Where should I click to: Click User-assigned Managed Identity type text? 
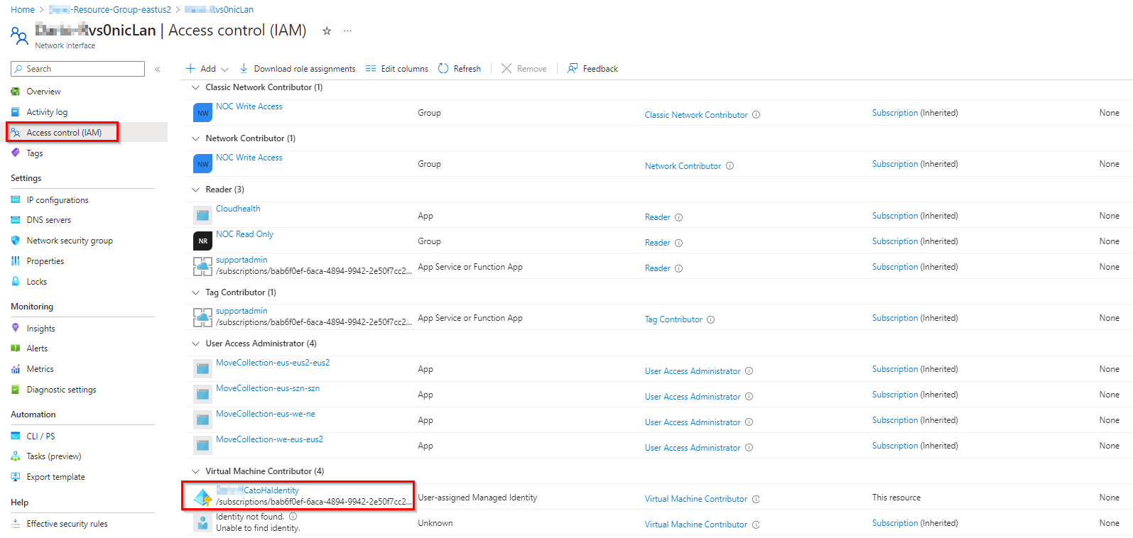(x=477, y=498)
